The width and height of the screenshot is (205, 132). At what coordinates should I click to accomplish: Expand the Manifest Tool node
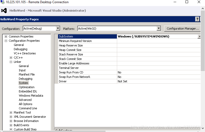point(11,112)
